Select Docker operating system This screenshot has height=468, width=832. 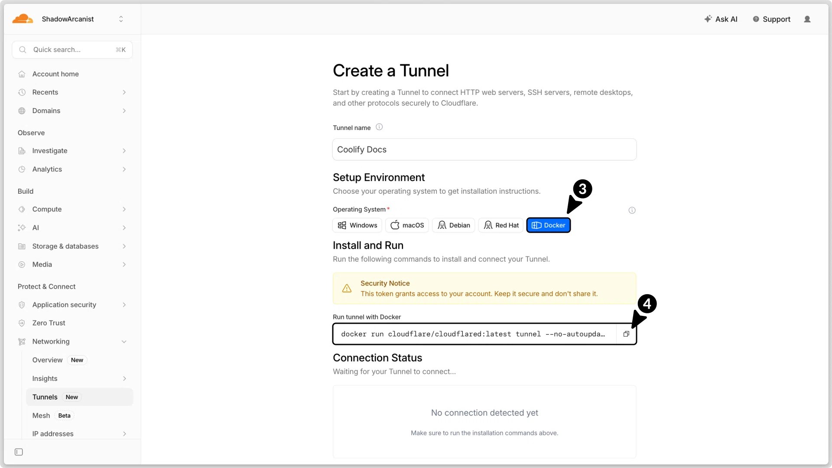(x=549, y=225)
